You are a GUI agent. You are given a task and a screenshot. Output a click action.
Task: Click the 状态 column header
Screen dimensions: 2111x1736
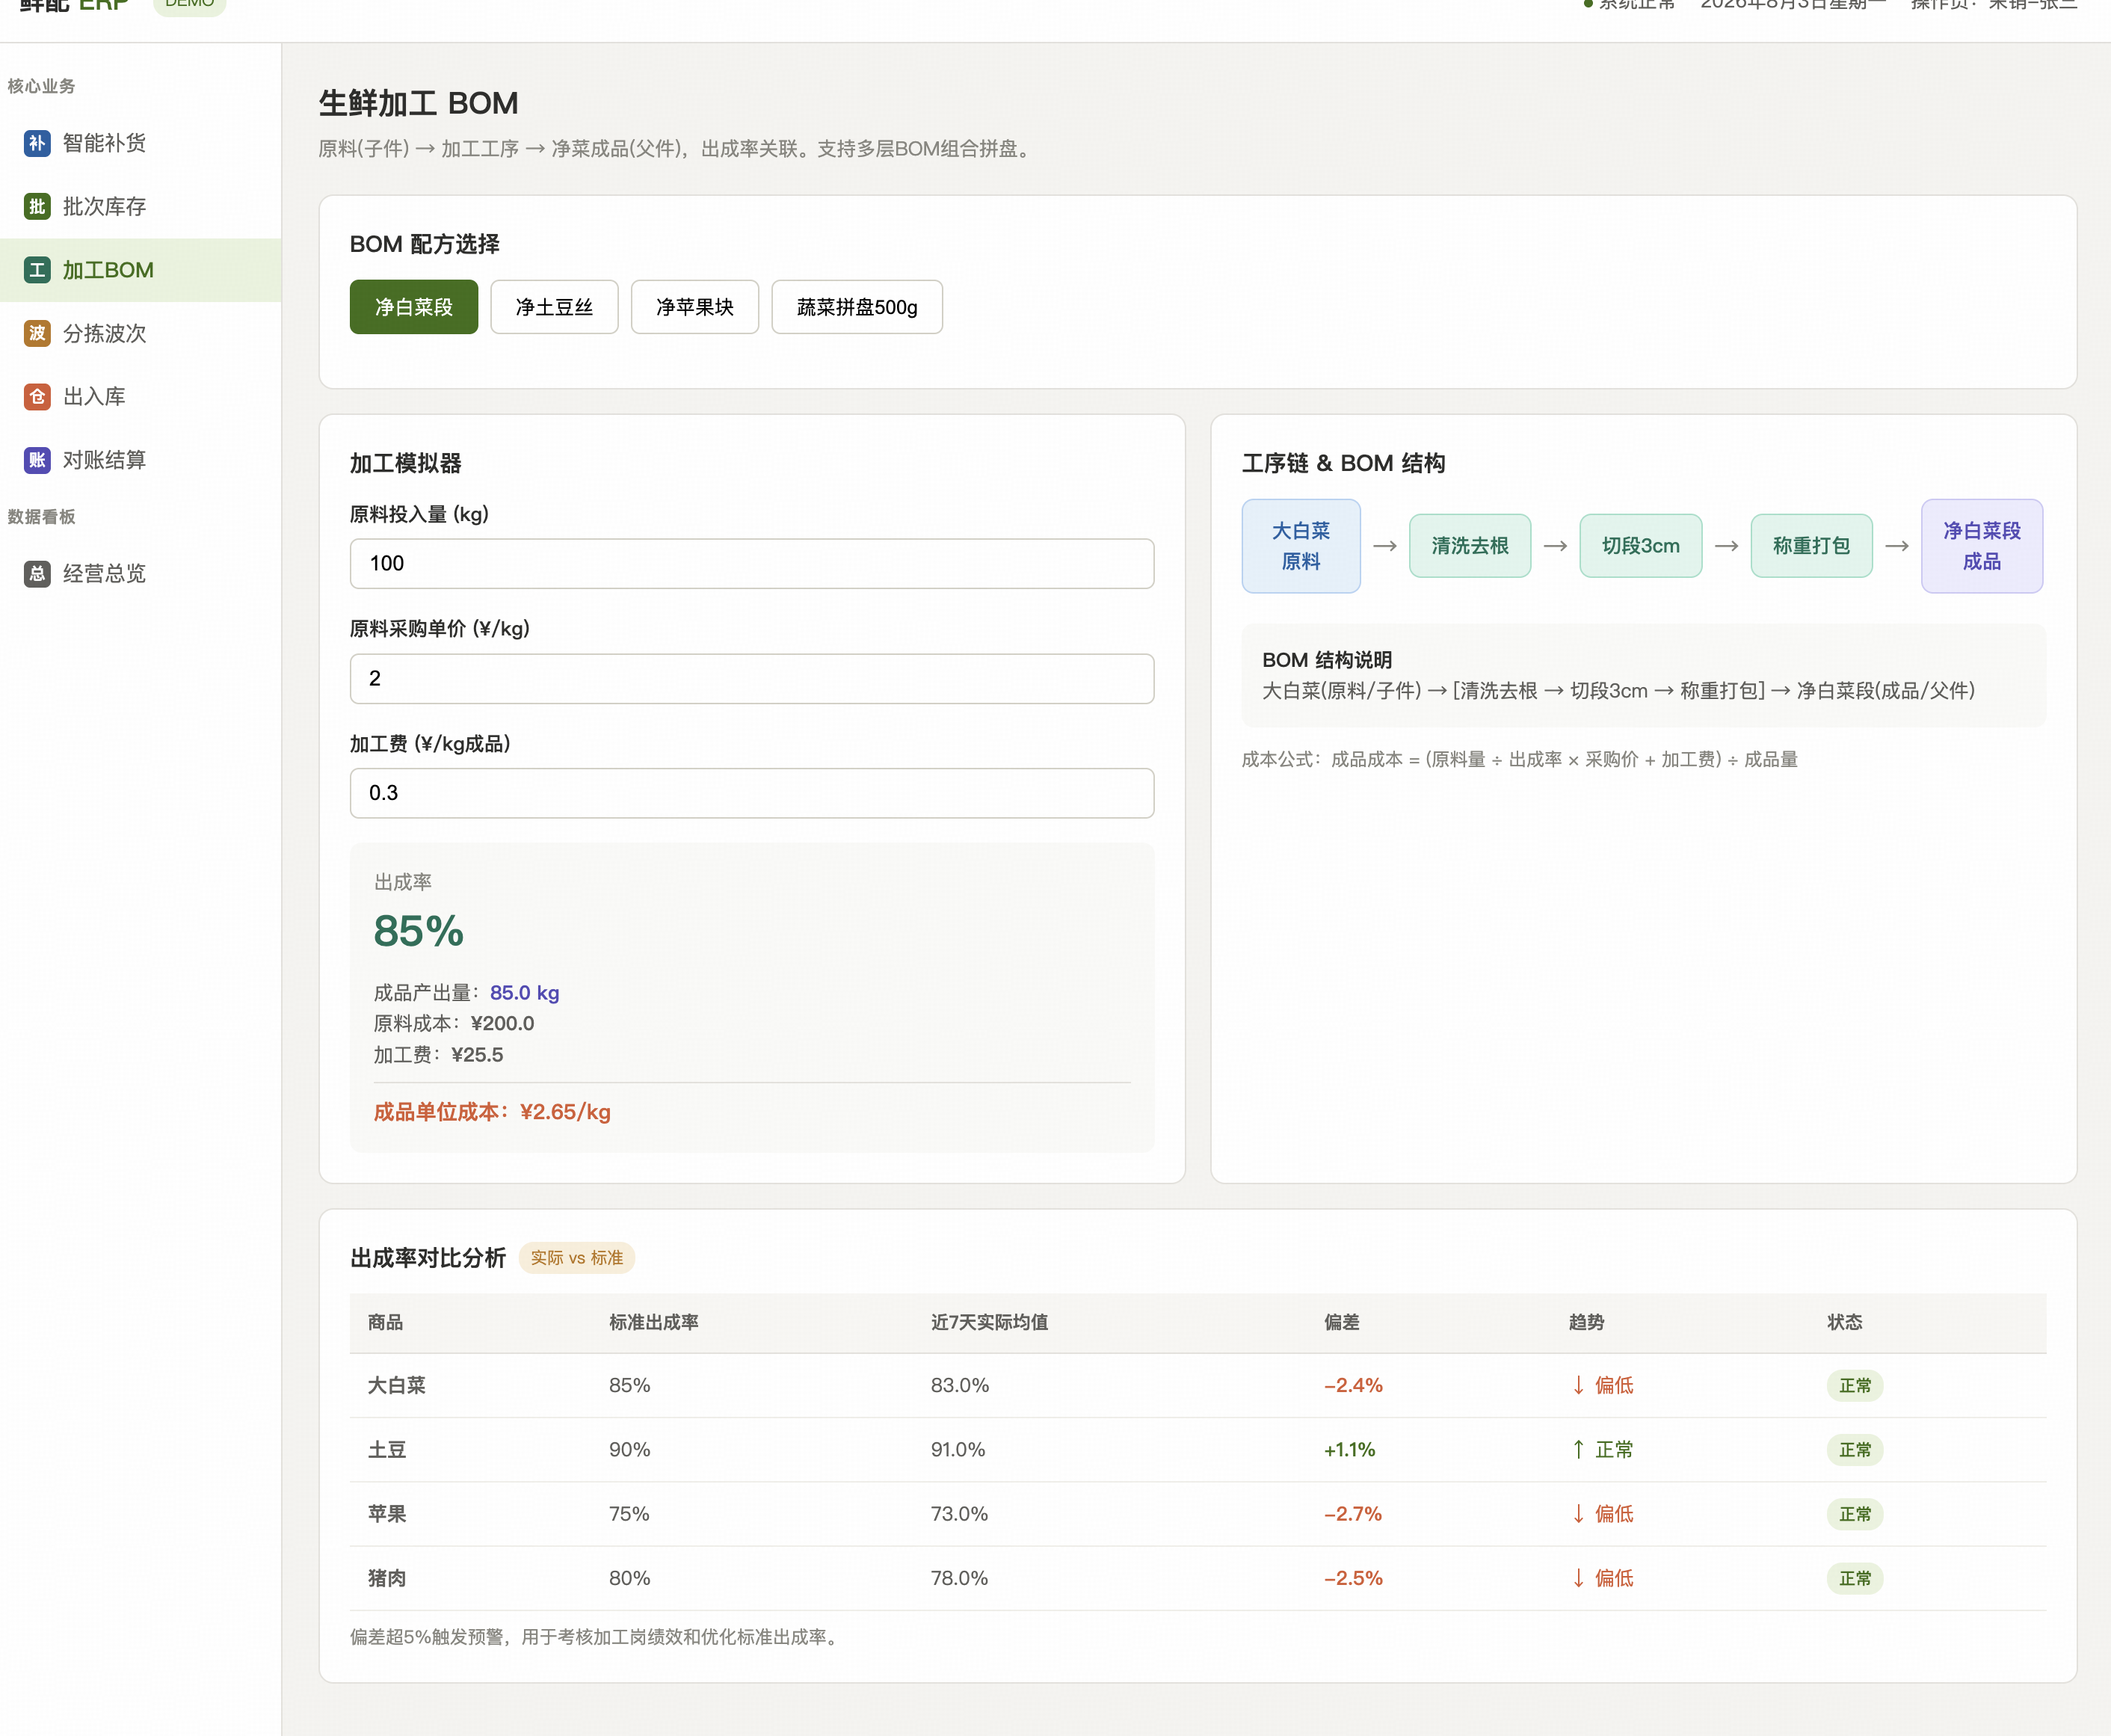coord(1845,1323)
